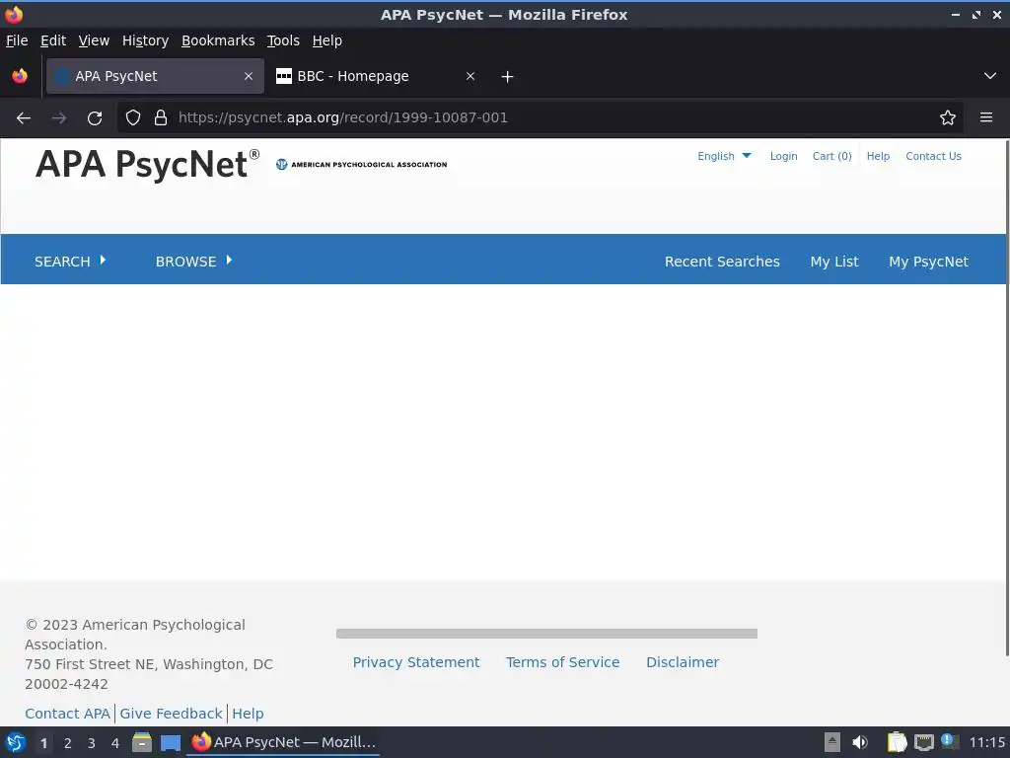Click the removable media eject tray icon
Viewport: 1010px width, 758px height.
pos(832,742)
